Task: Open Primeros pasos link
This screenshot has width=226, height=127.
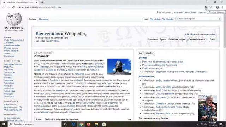Action: [177, 39]
